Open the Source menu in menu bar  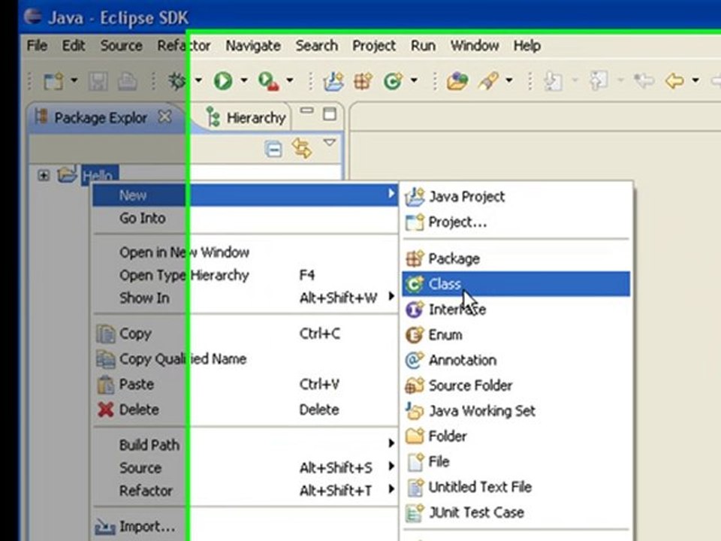122,46
